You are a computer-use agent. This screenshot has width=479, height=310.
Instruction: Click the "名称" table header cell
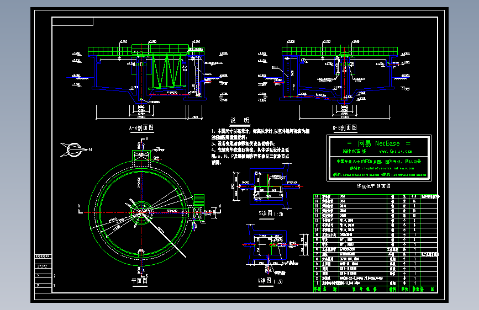click(330, 289)
